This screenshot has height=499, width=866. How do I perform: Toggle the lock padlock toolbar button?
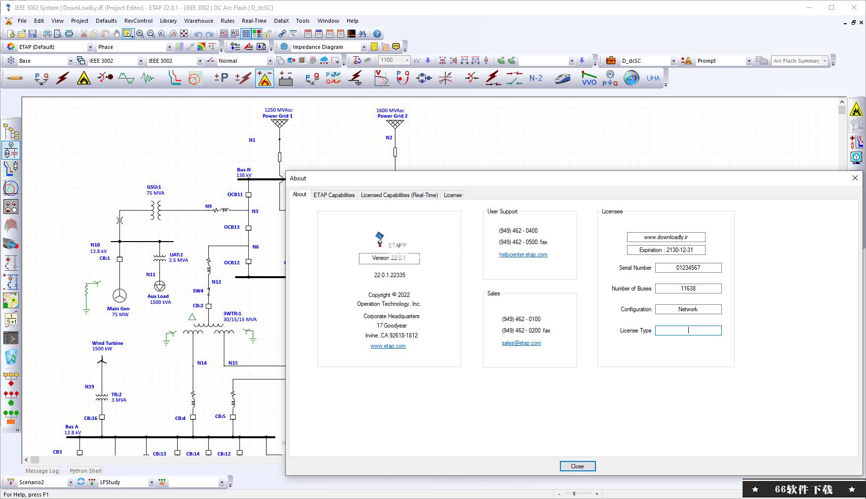tap(267, 34)
